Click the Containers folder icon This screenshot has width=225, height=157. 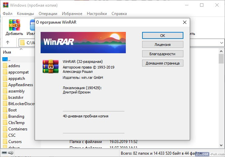(x=5, y=129)
